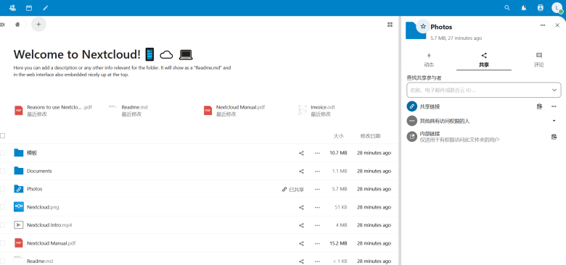Select the Nextcloud.png checkbox
566x265 pixels.
tap(2, 207)
